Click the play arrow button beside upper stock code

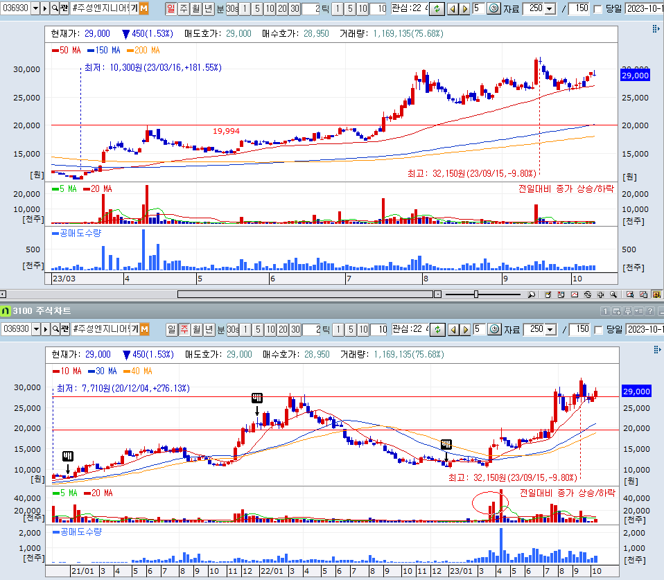45,8
